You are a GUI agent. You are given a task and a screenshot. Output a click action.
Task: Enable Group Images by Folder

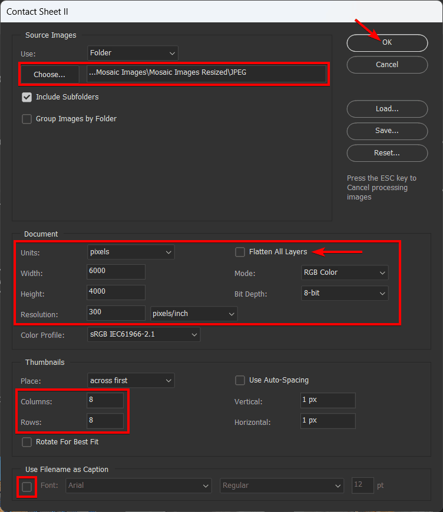[27, 119]
